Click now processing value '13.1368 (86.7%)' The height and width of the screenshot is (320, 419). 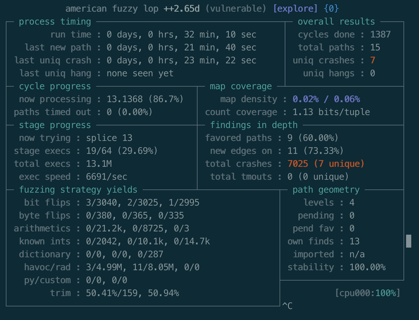(x=145, y=99)
